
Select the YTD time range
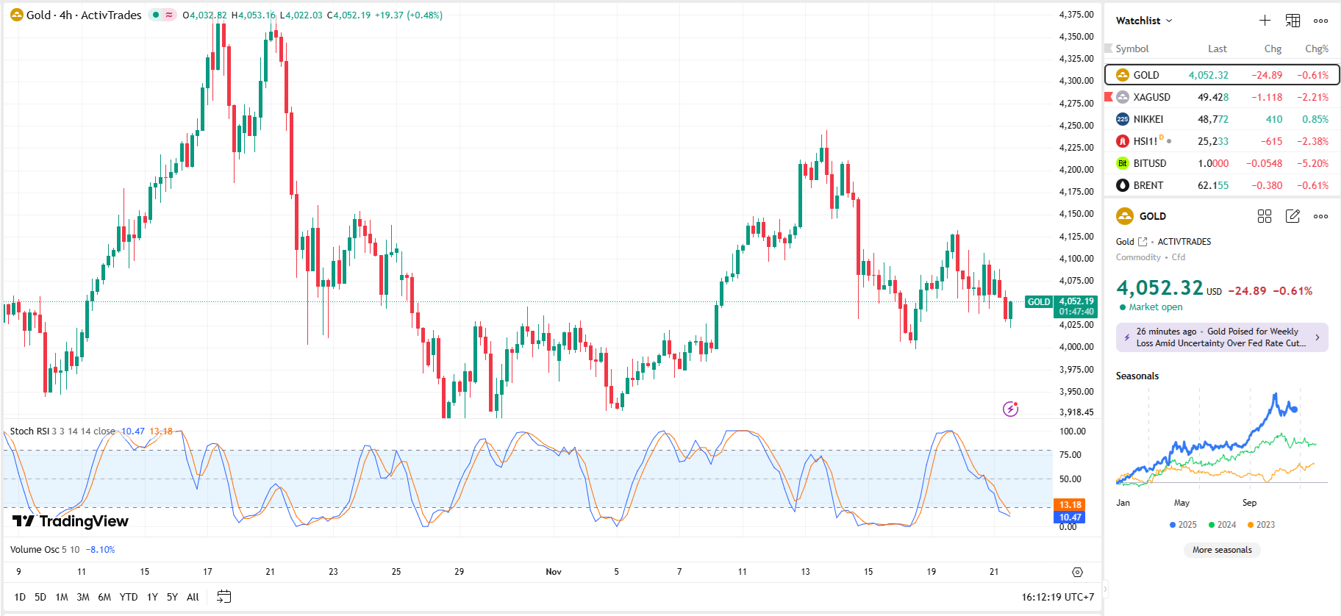[129, 597]
